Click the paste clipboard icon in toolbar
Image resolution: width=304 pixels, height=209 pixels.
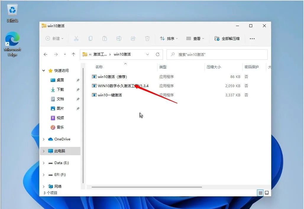104,39
